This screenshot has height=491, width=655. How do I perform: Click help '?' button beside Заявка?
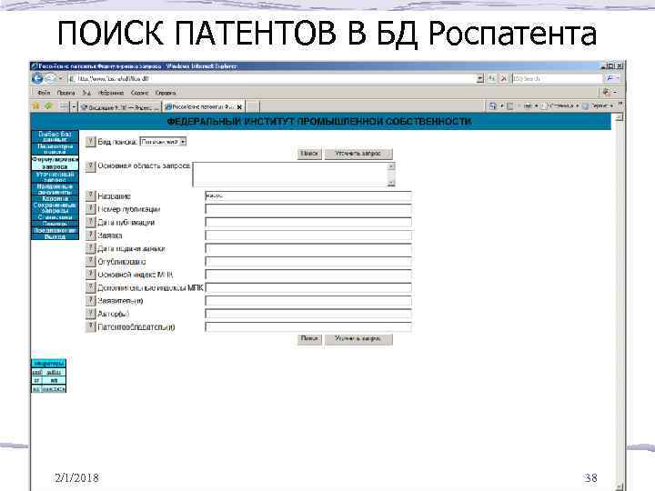point(90,235)
